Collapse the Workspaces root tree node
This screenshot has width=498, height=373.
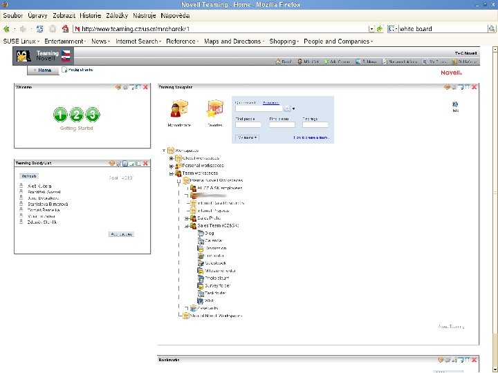point(164,151)
